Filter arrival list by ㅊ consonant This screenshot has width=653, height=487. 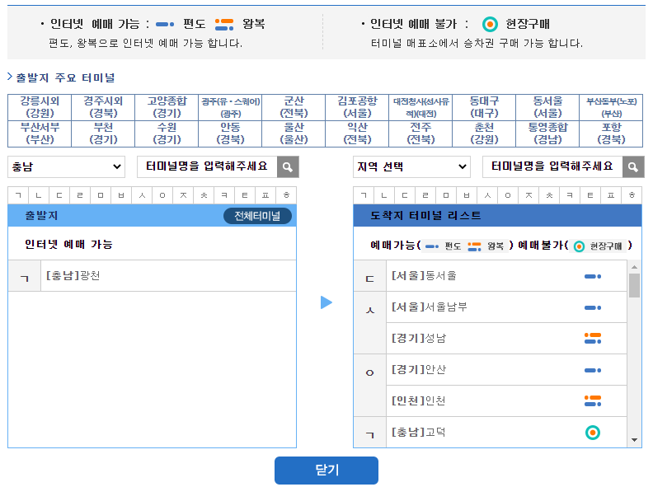click(x=549, y=195)
